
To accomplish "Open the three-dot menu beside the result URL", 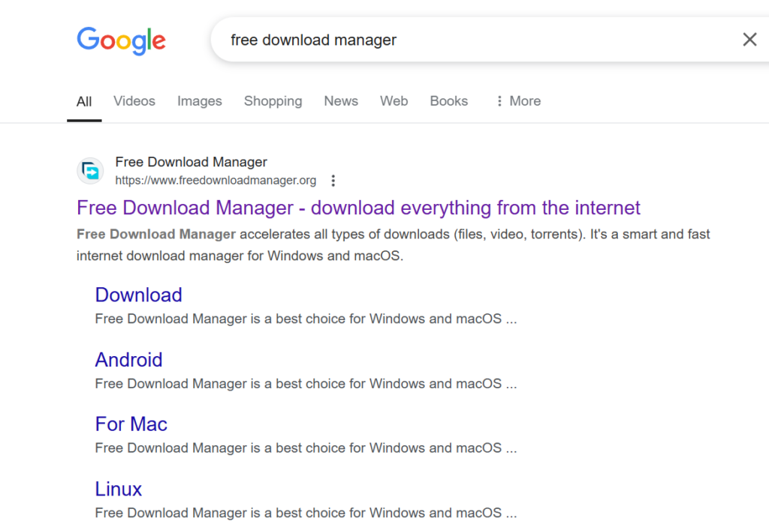I will pos(333,181).
